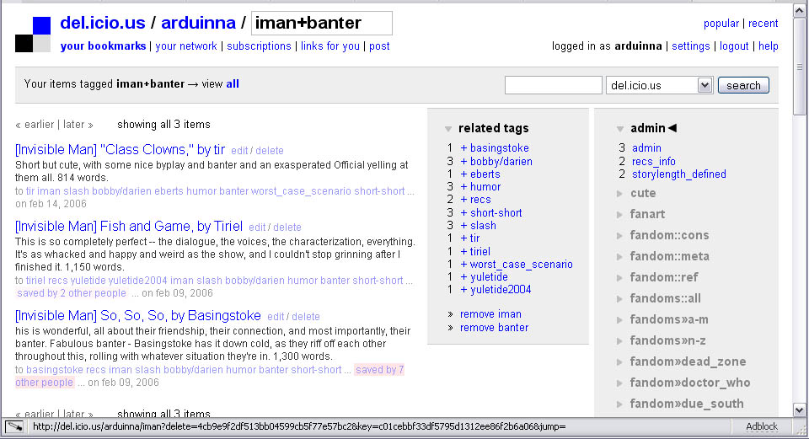Open the storylength_defined tag

point(679,174)
